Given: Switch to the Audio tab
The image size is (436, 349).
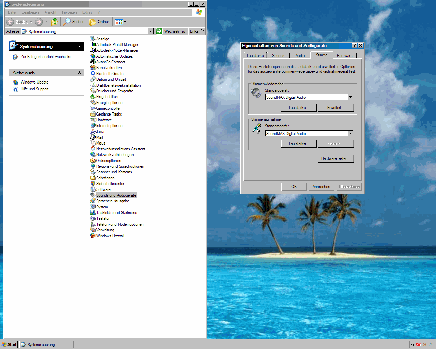Looking at the screenshot, I should 300,56.
